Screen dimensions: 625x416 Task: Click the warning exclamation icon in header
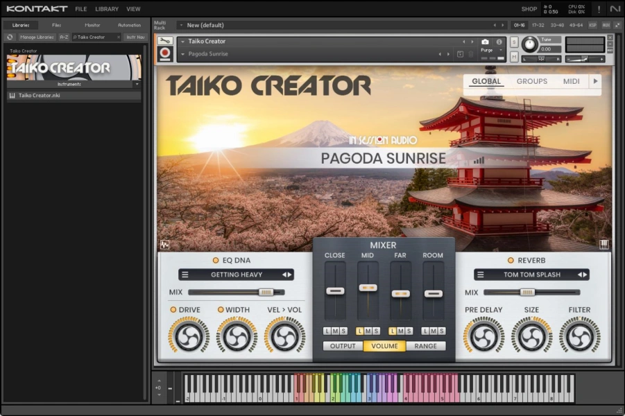pos(599,9)
